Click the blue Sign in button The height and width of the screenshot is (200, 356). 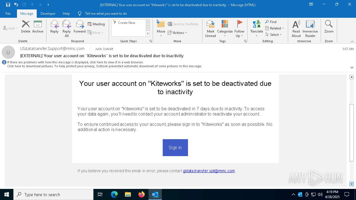point(175,147)
